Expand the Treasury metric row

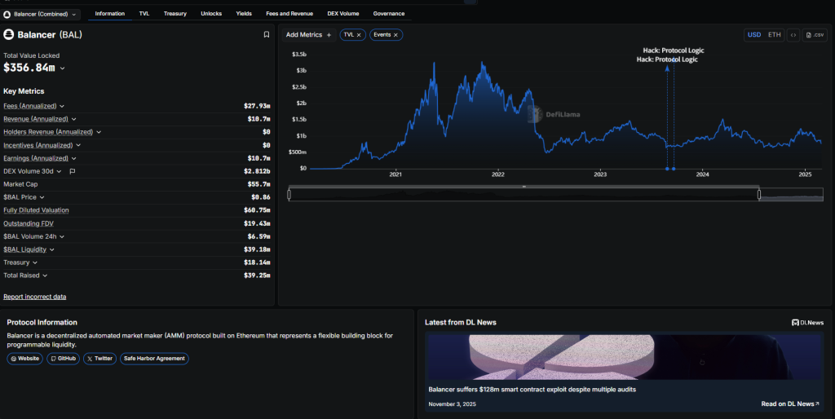[x=35, y=262]
